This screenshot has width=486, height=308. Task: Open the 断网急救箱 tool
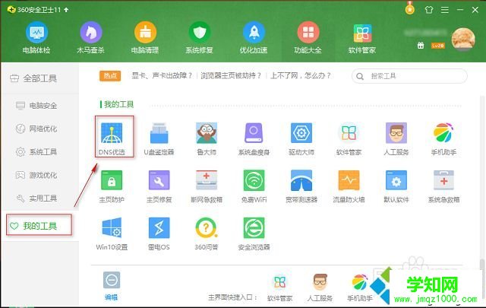[x=207, y=186]
